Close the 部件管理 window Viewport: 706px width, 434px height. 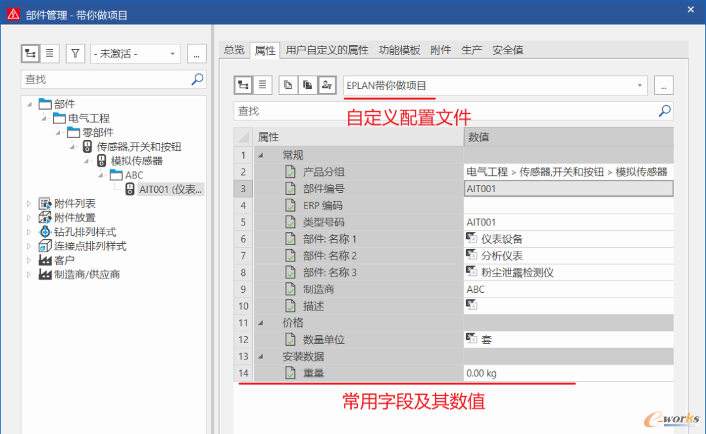(691, 9)
